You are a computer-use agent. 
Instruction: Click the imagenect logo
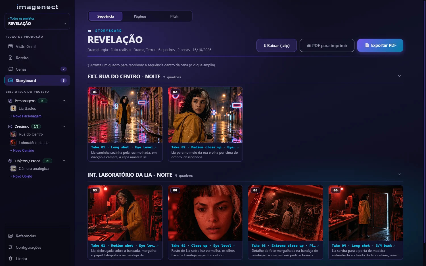pos(37,7)
